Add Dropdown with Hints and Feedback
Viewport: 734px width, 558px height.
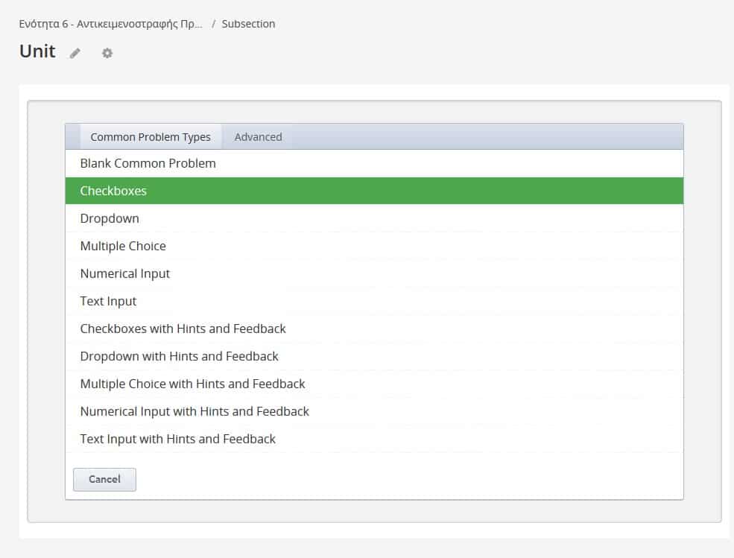pyautogui.click(x=374, y=357)
